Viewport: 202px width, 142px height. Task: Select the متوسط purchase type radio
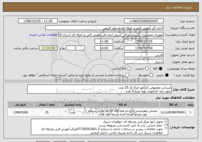pyautogui.click(x=151, y=75)
